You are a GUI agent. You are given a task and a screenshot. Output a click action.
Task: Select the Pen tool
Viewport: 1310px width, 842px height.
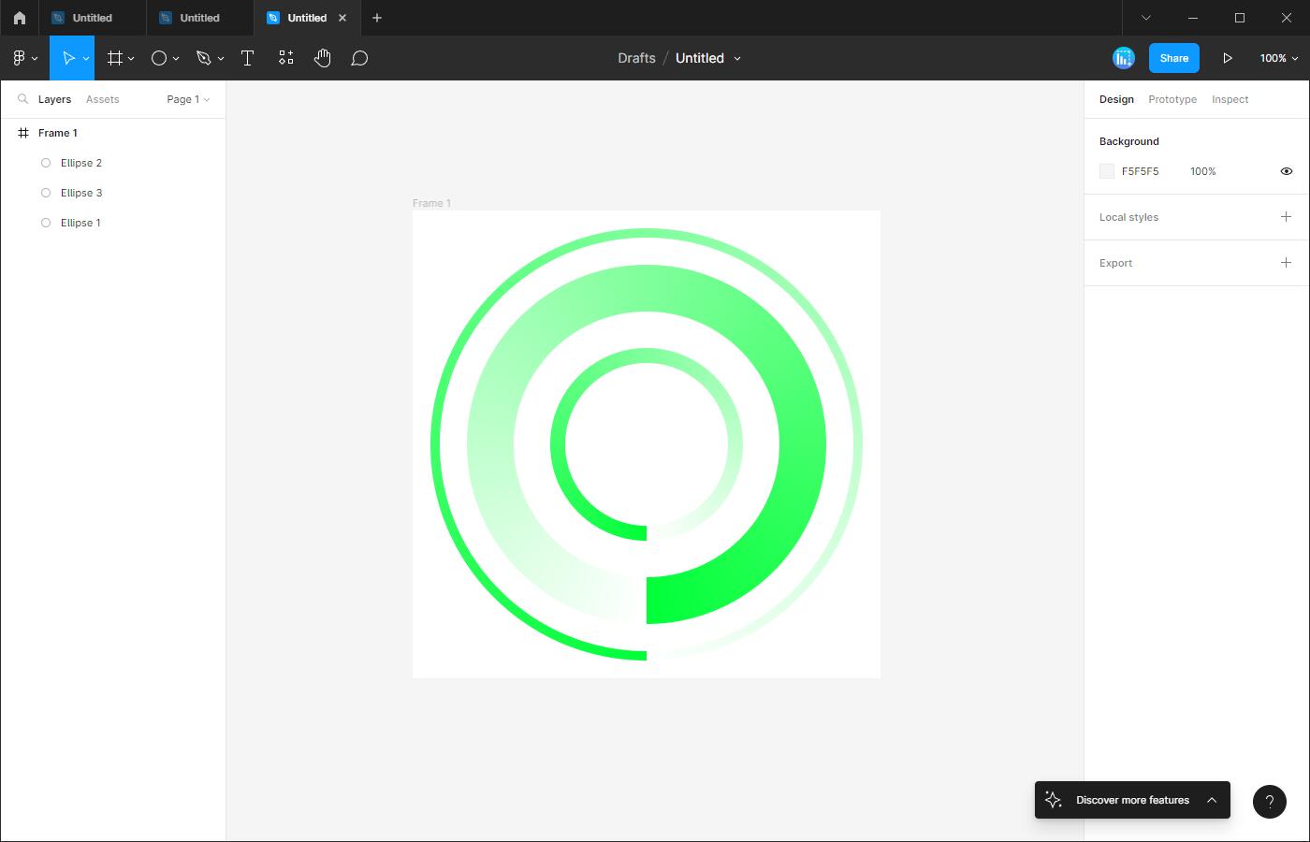204,58
